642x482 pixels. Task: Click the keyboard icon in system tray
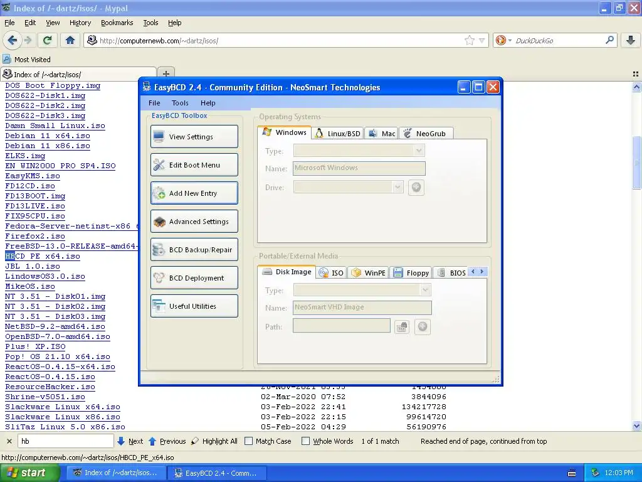pos(572,473)
